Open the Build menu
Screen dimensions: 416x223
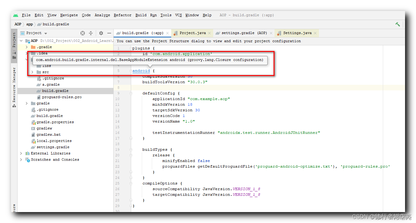pos(141,15)
